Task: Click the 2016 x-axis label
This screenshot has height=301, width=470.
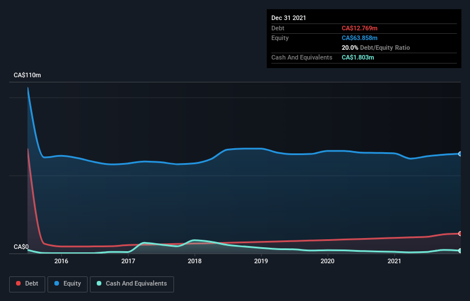Action: [x=61, y=261]
